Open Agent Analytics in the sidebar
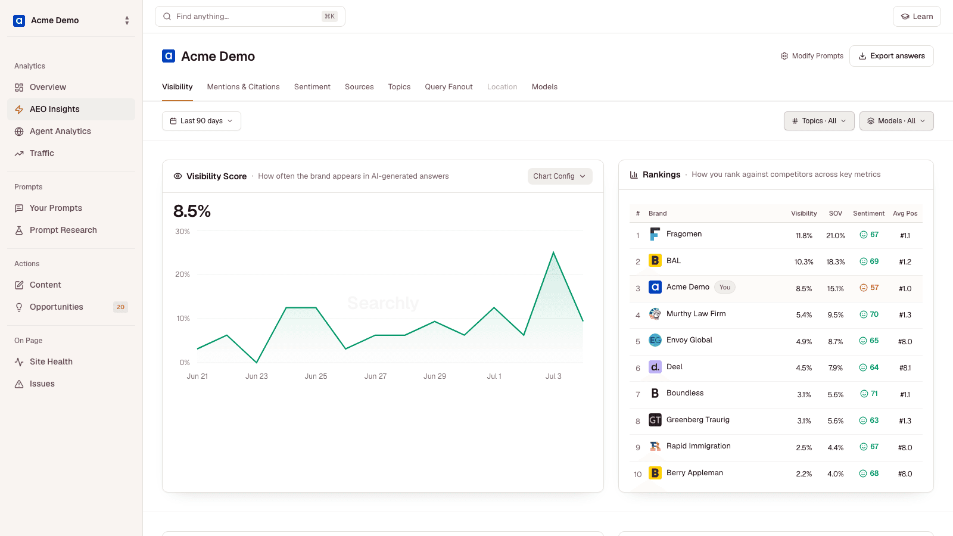 [x=71, y=132]
